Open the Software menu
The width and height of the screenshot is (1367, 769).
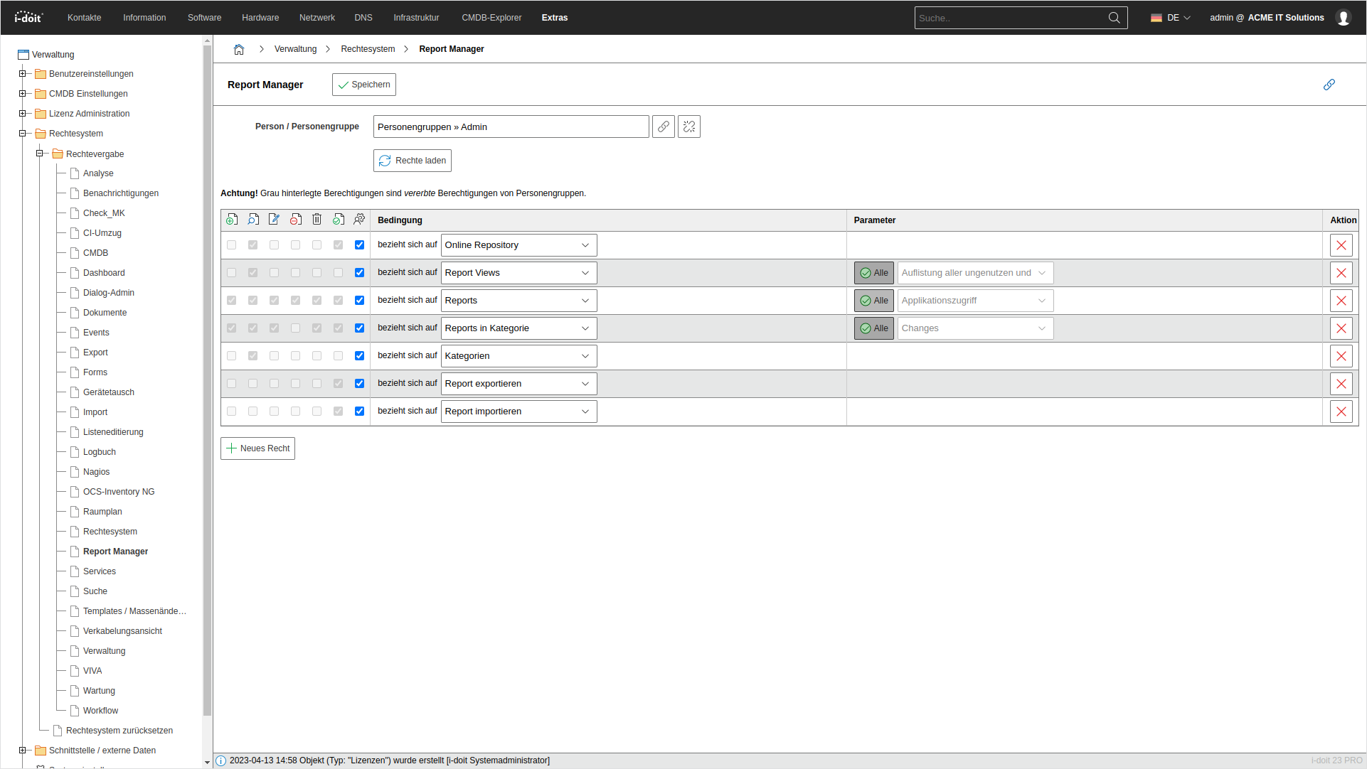click(x=204, y=18)
